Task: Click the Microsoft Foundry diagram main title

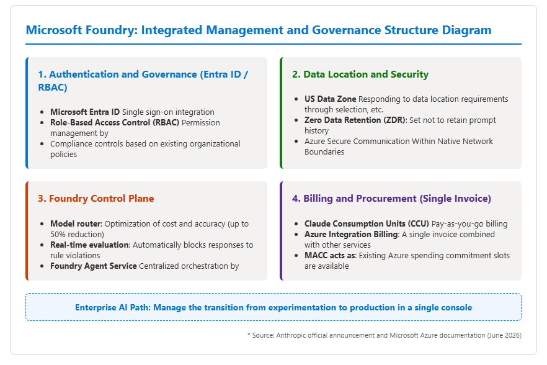Action: tap(259, 30)
